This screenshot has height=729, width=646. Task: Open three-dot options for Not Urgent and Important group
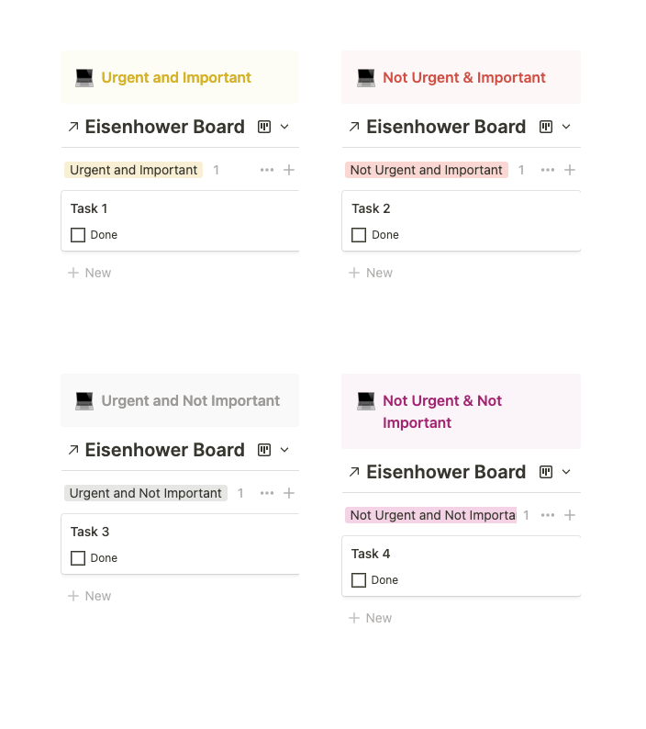[x=548, y=170]
